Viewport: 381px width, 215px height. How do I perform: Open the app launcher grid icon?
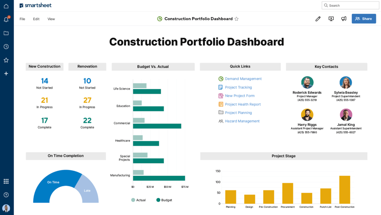pos(6,181)
